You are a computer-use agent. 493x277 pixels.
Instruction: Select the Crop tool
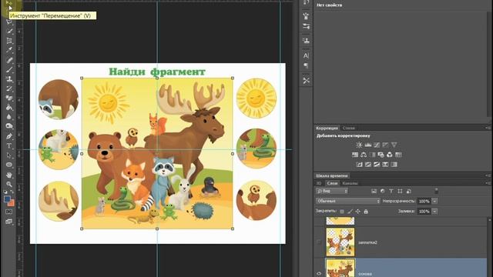coord(9,41)
